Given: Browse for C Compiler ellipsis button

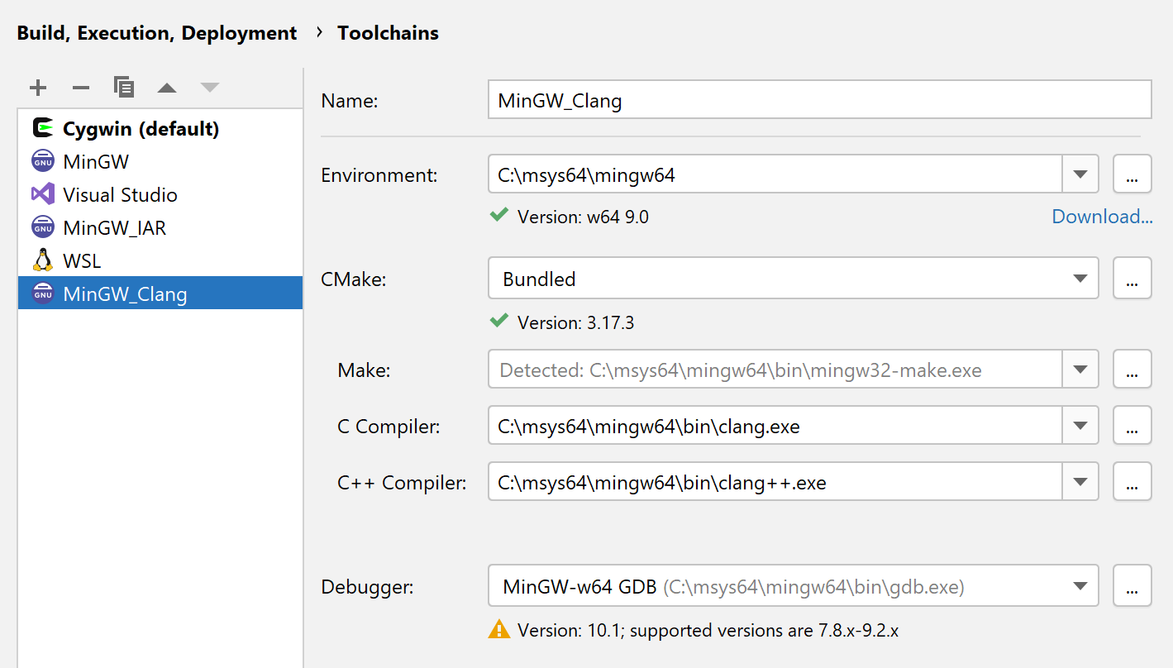Looking at the screenshot, I should (1132, 426).
